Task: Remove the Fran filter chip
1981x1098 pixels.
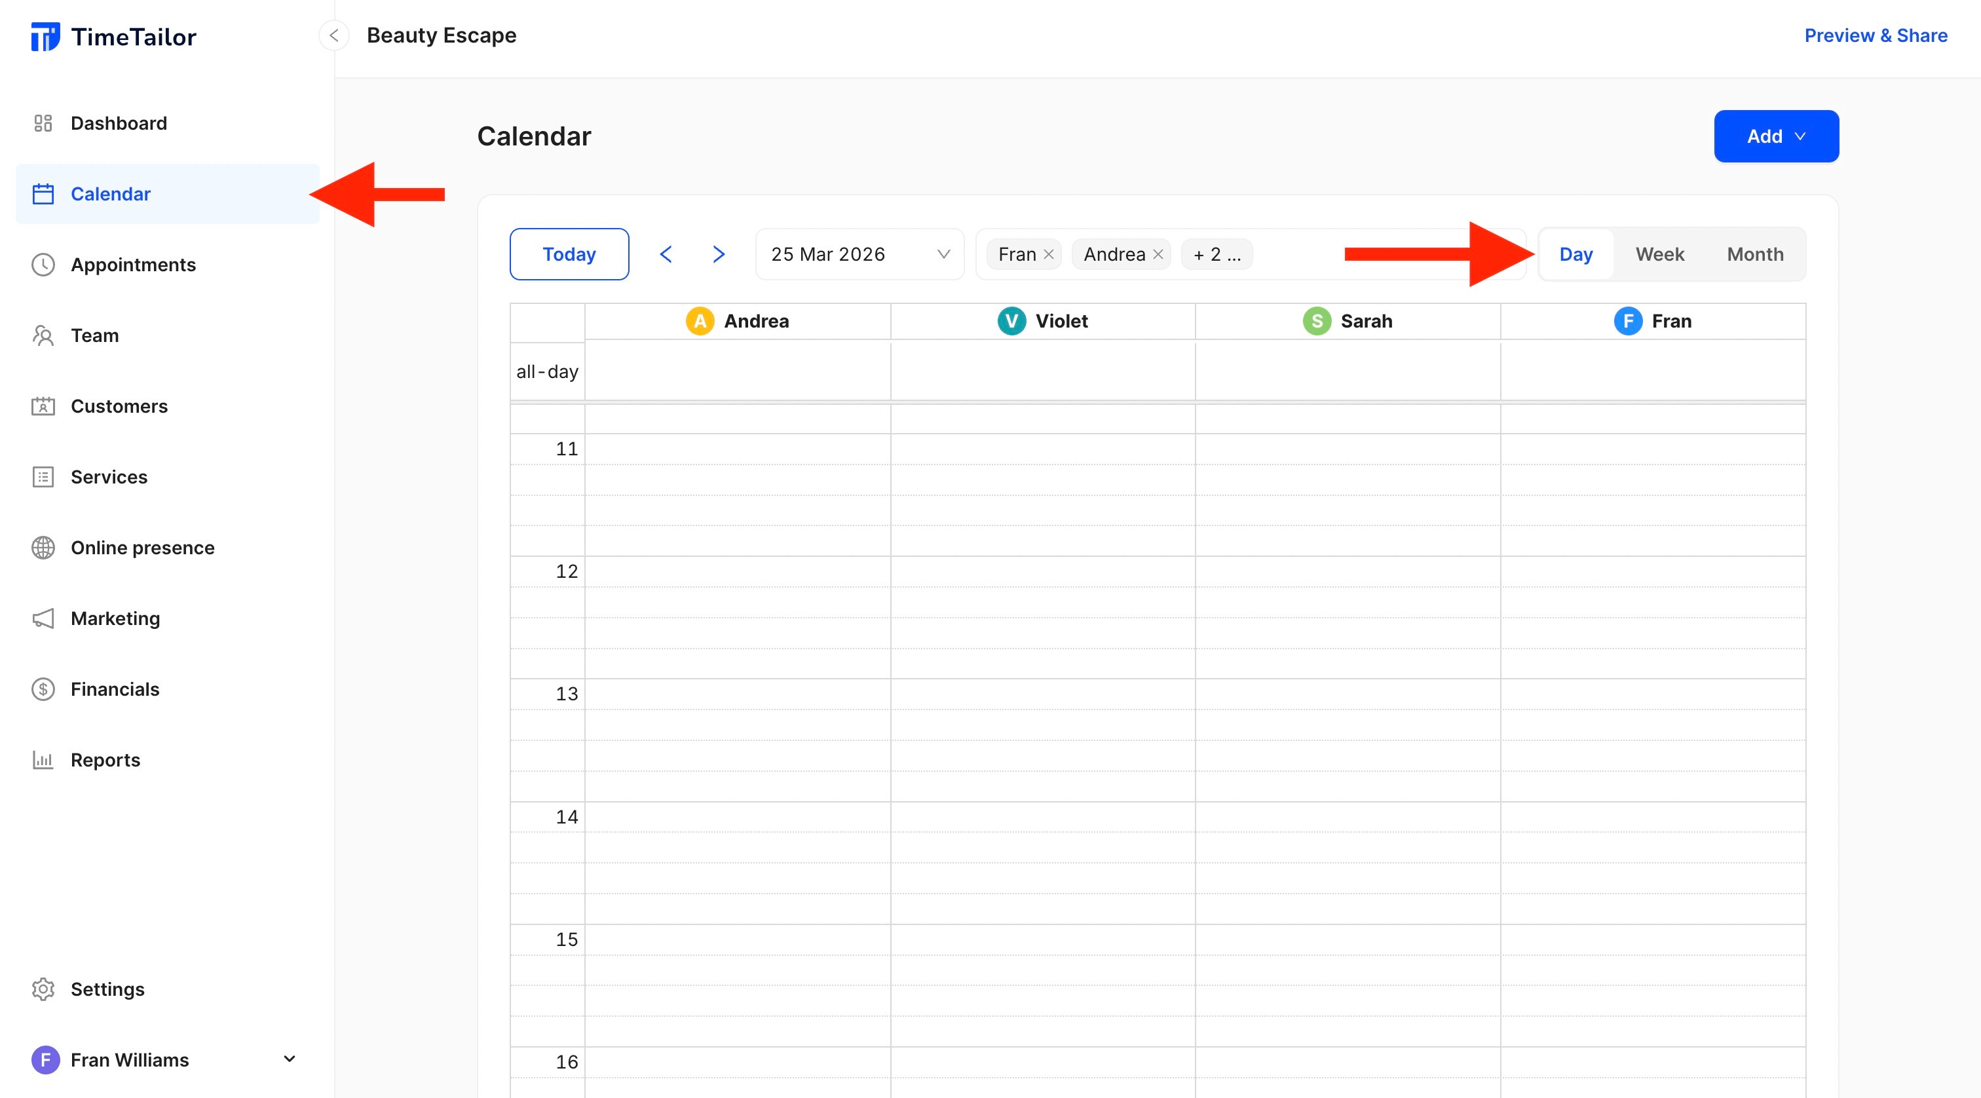Action: coord(1048,254)
